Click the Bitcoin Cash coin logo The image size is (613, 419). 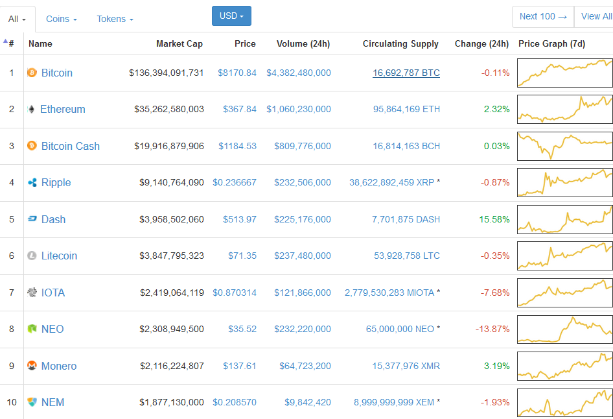[31, 146]
